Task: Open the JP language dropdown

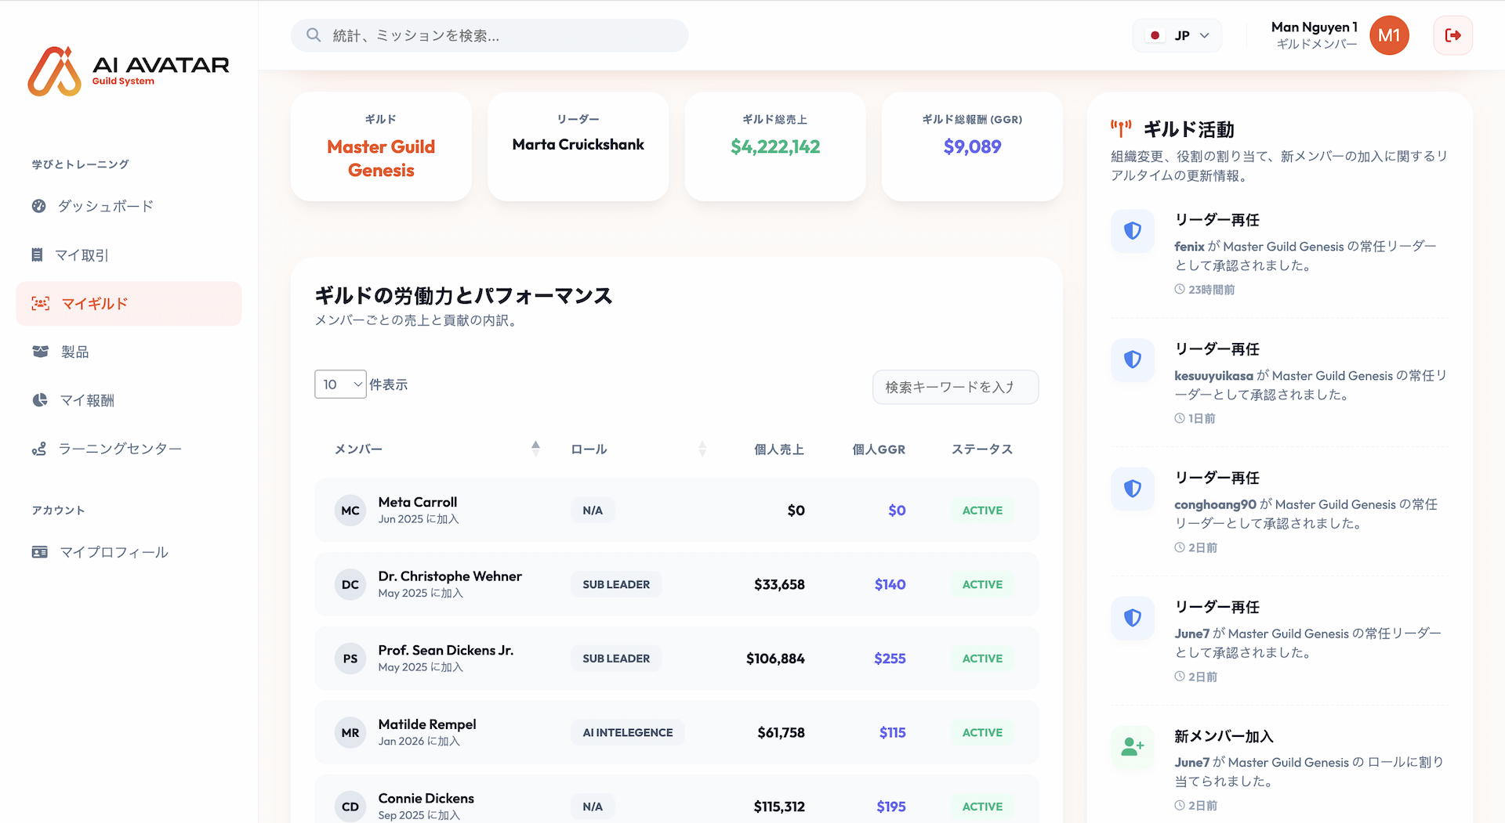Action: click(x=1177, y=35)
